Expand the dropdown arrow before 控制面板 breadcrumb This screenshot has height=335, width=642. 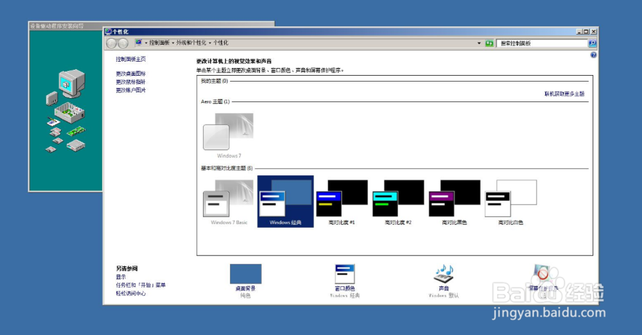145,43
